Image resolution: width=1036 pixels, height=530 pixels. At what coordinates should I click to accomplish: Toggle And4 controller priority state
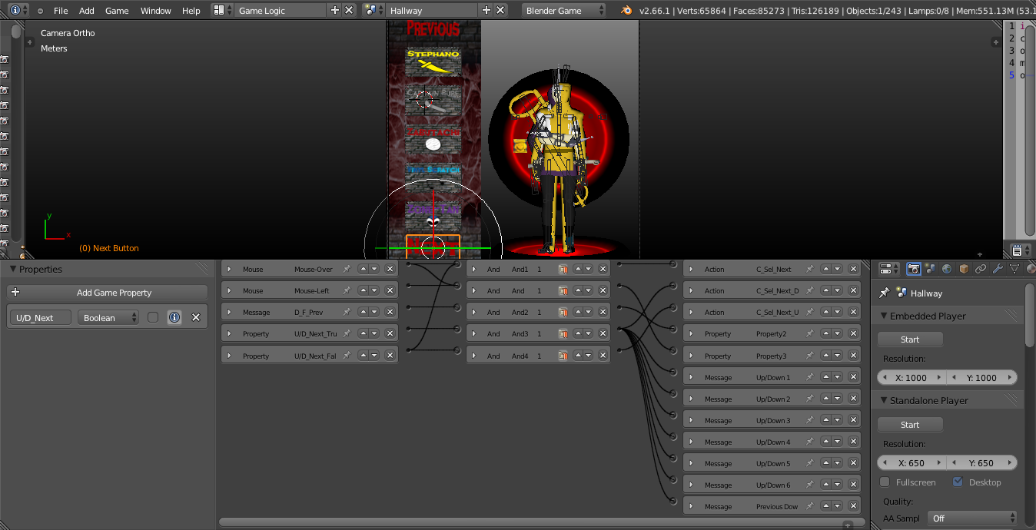tap(563, 356)
